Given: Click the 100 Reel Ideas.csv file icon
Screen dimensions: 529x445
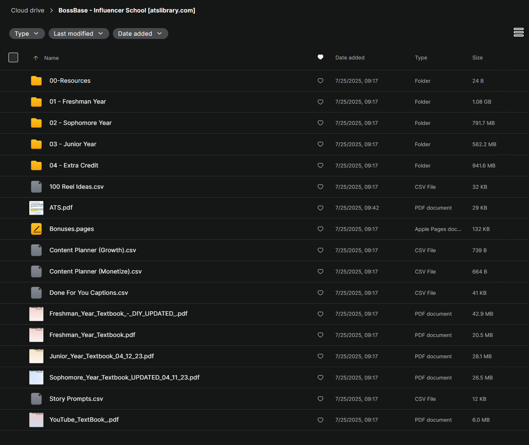Looking at the screenshot, I should pyautogui.click(x=36, y=187).
